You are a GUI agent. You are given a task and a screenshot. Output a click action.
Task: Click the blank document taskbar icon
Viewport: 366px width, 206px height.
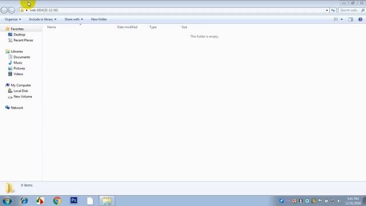(90, 201)
